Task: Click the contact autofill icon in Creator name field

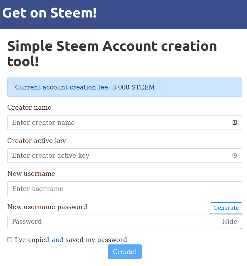Action: click(x=234, y=122)
